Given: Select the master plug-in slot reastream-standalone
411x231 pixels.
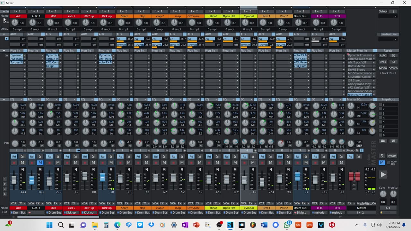Looking at the screenshot, I should [x=359, y=95].
